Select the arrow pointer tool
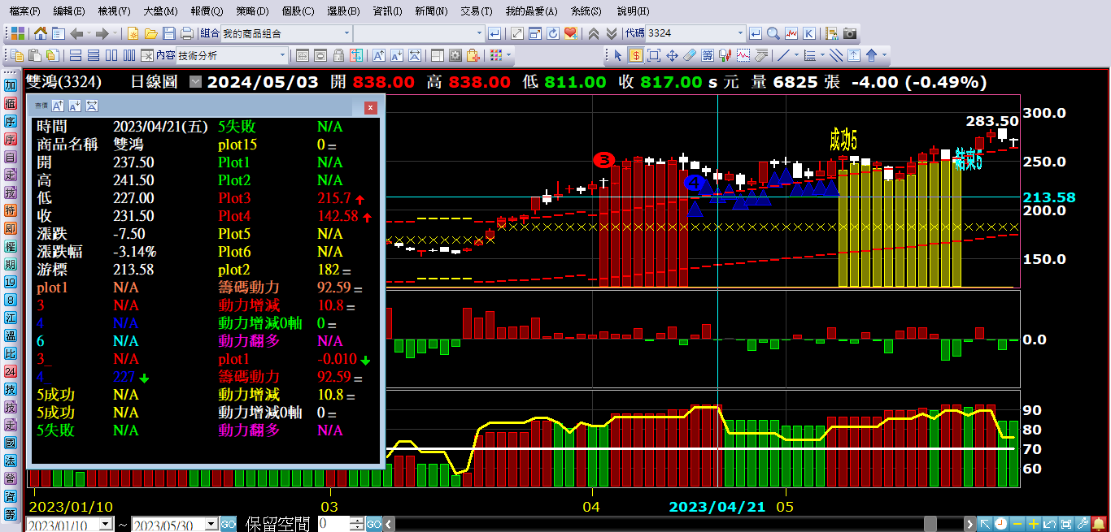The image size is (1111, 532). click(617, 55)
